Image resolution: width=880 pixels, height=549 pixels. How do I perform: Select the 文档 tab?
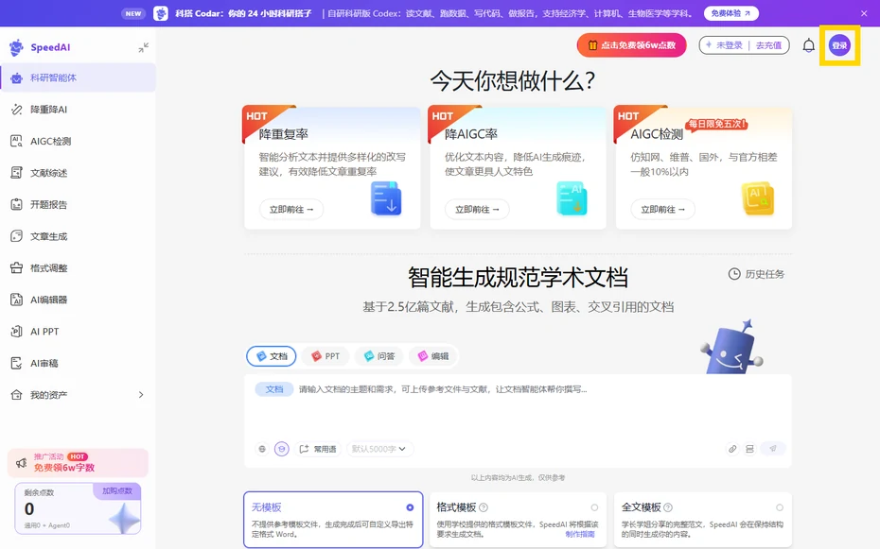pos(272,356)
